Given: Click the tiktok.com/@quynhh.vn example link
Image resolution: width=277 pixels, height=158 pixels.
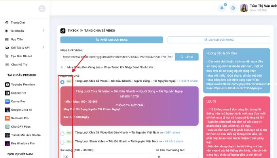Looking at the screenshot, I should click(x=238, y=84).
